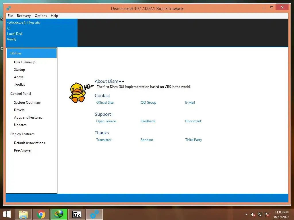This screenshot has width=294, height=220.
Task: Open Appxs in the sidebar
Action: coord(19,77)
